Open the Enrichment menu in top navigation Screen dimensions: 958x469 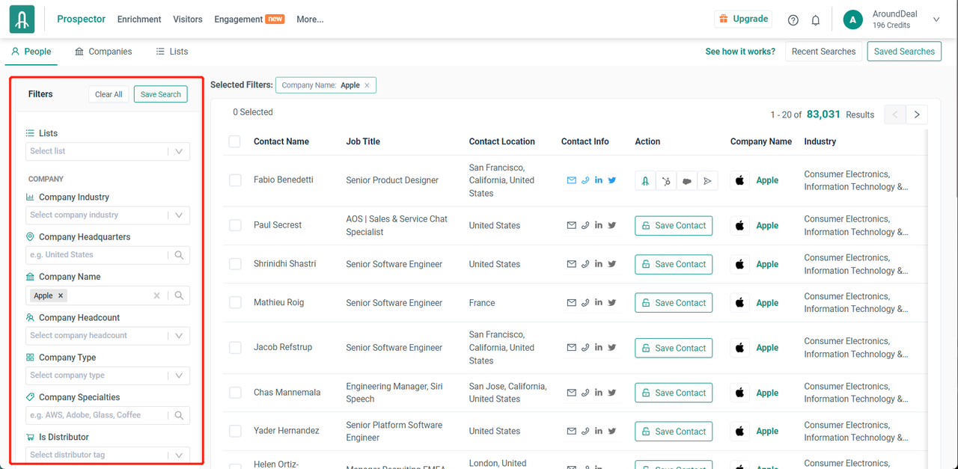(139, 19)
